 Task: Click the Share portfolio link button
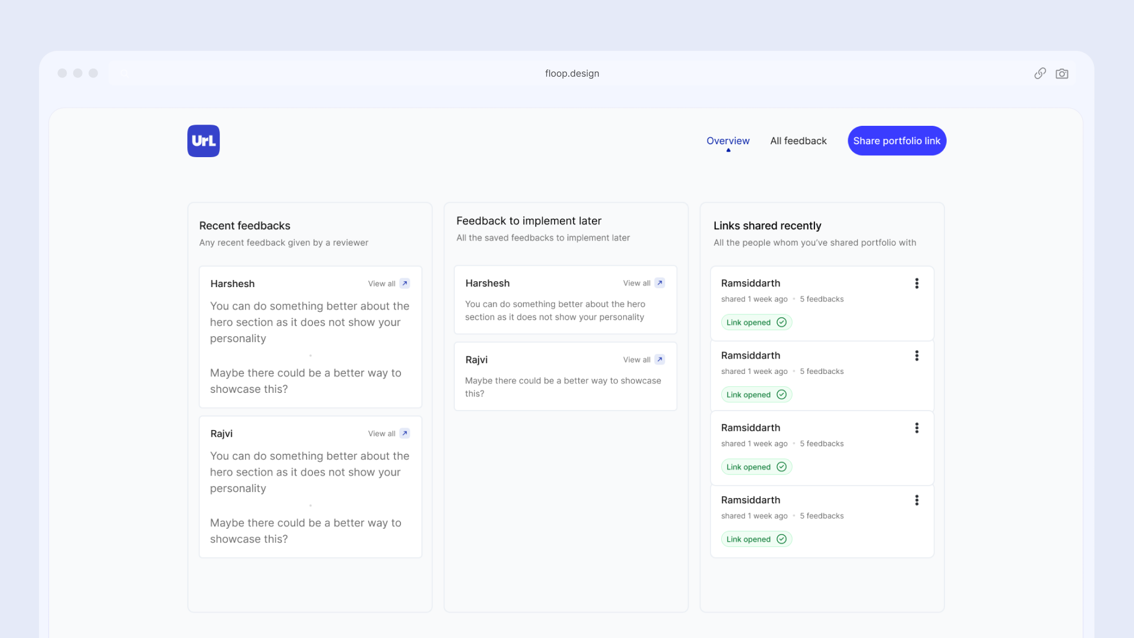coord(897,141)
